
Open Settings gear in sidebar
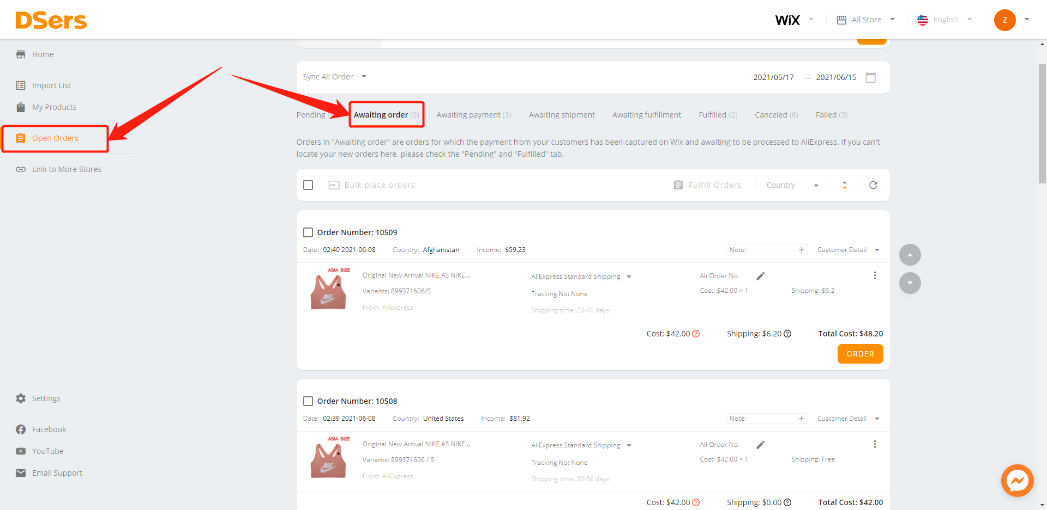pyautogui.click(x=21, y=398)
